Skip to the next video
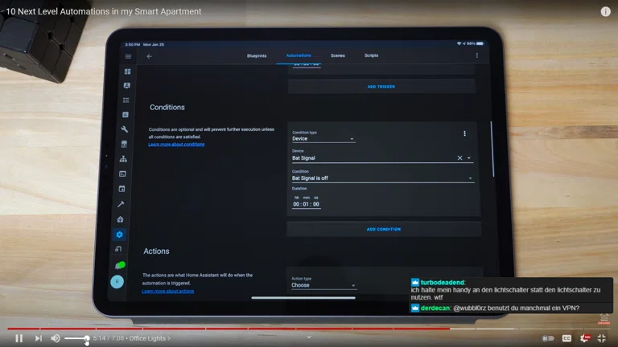618x347 pixels. tap(38, 338)
